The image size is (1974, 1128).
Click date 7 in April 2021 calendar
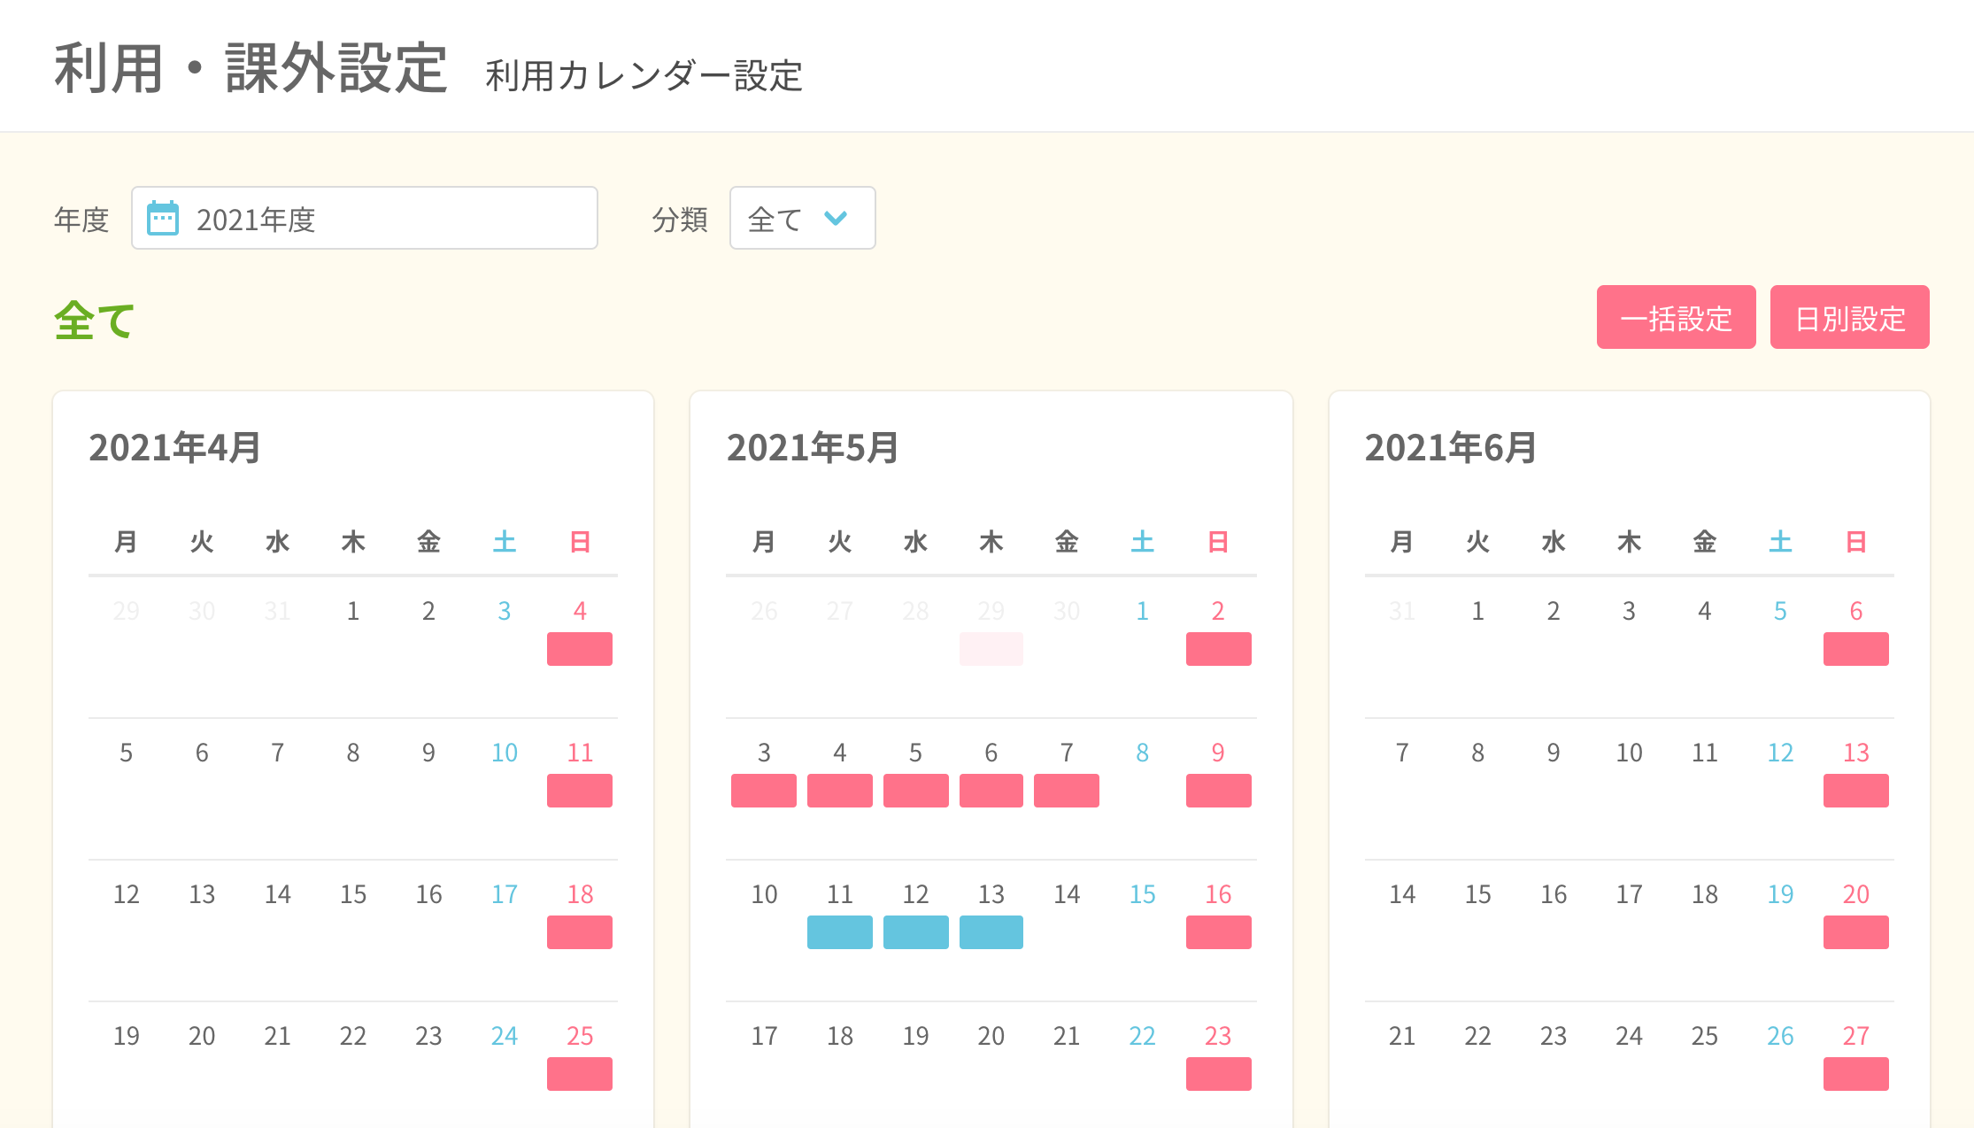pyautogui.click(x=278, y=753)
